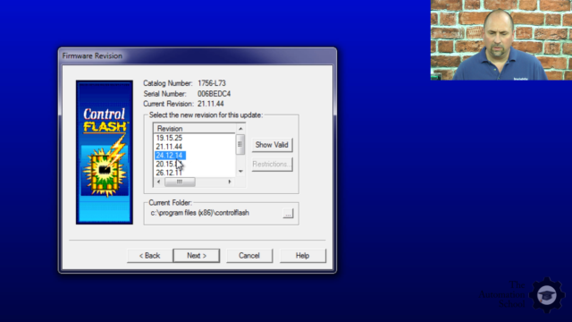
Task: Go Back to the previous step
Action: (149, 256)
